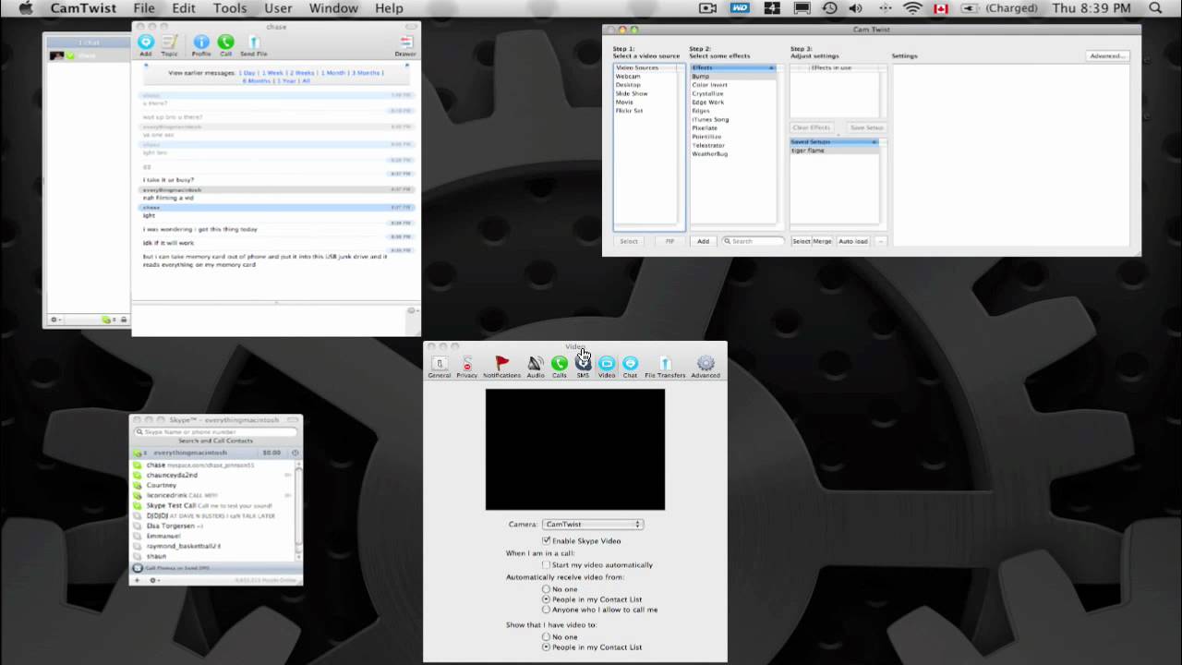Image resolution: width=1182 pixels, height=665 pixels.
Task: Open volume control in menu bar
Action: coord(856,8)
